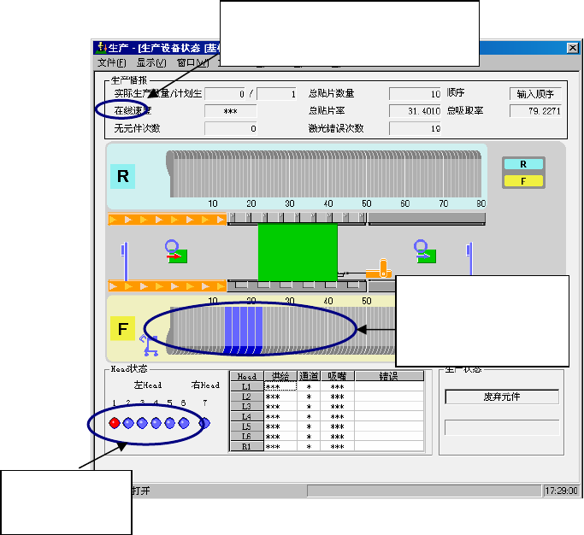Click the large green PCB board
584x535 pixels.
coord(298,252)
